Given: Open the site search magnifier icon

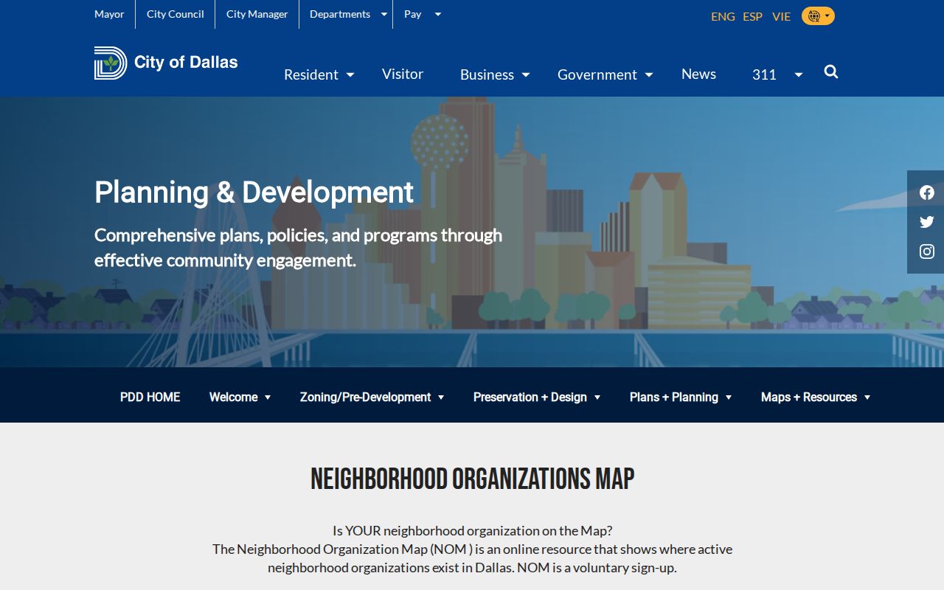Looking at the screenshot, I should click(x=831, y=72).
